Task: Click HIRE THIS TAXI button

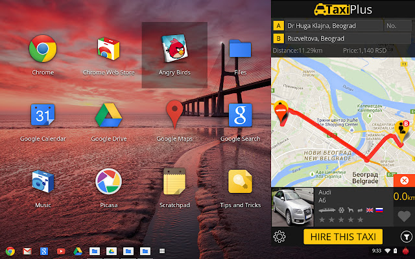Action: 343,236
